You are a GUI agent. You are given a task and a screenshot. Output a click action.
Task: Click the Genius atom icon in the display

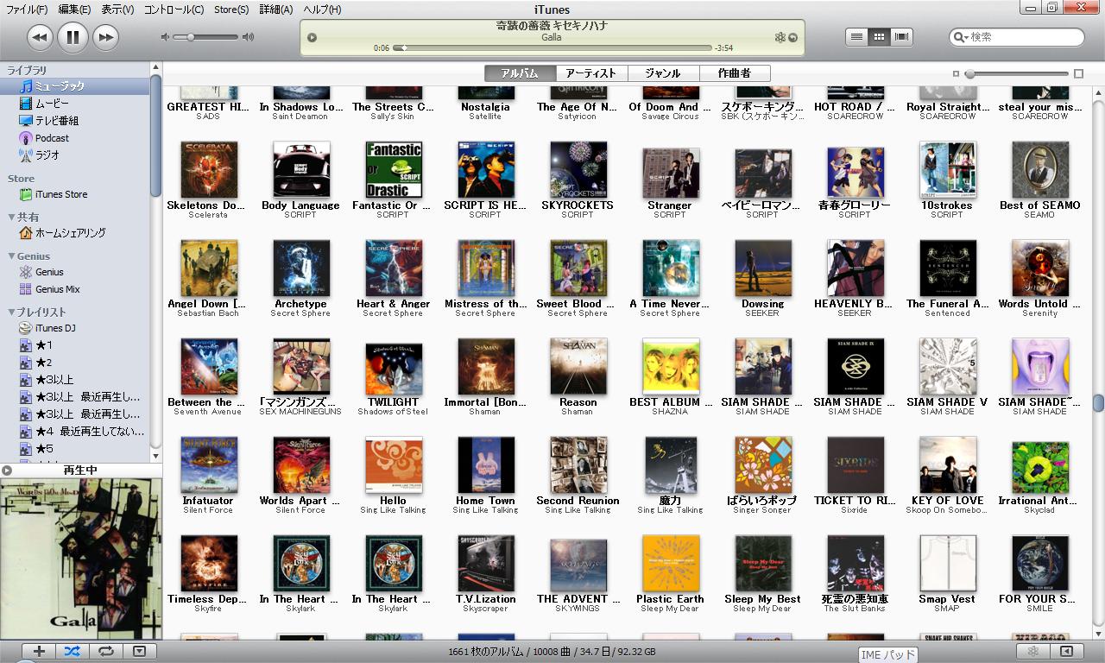point(780,37)
